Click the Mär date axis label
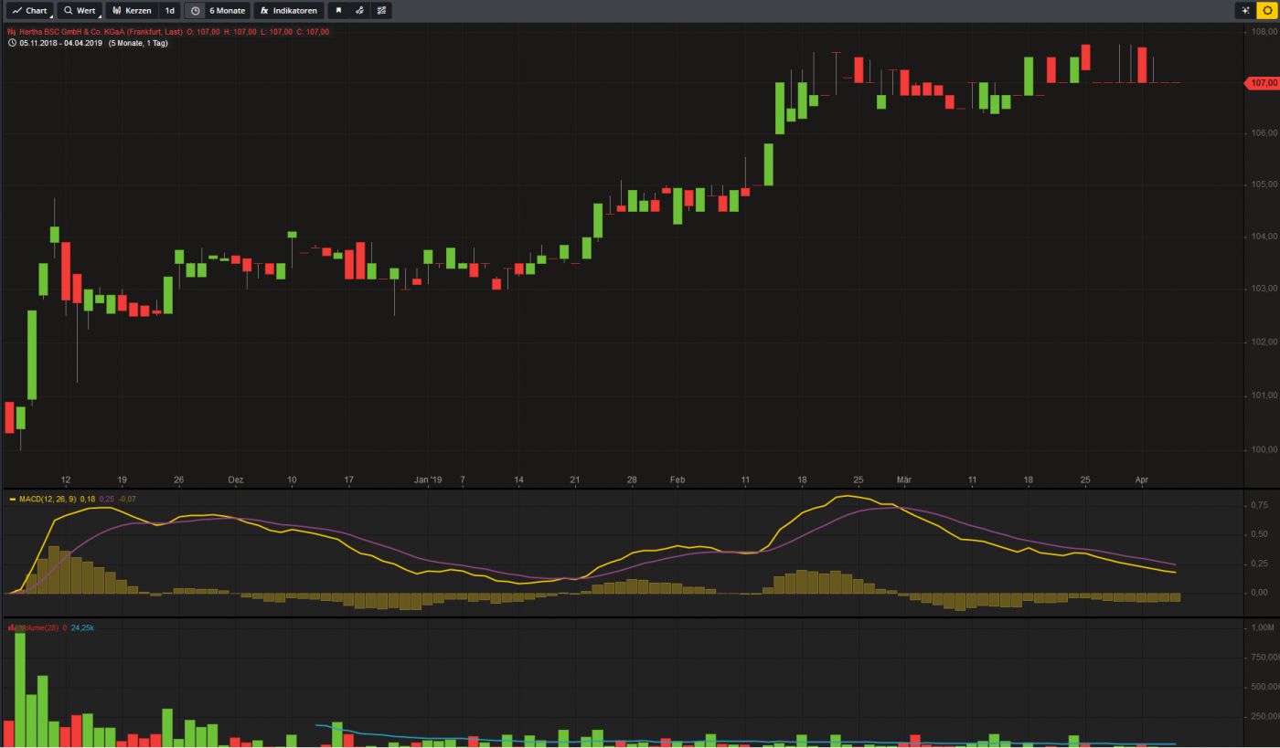1280x748 pixels. click(903, 479)
